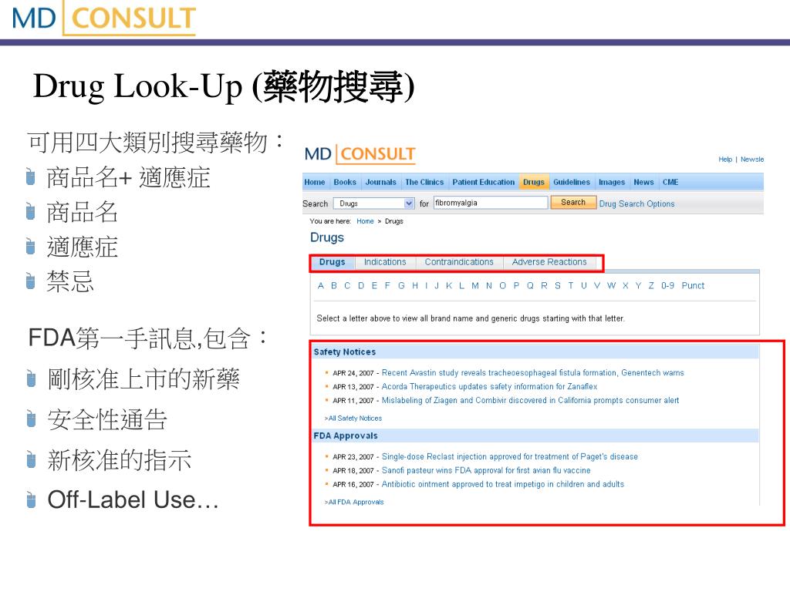The height and width of the screenshot is (592, 790).
Task: View All Safety Notices
Action: pos(353,419)
